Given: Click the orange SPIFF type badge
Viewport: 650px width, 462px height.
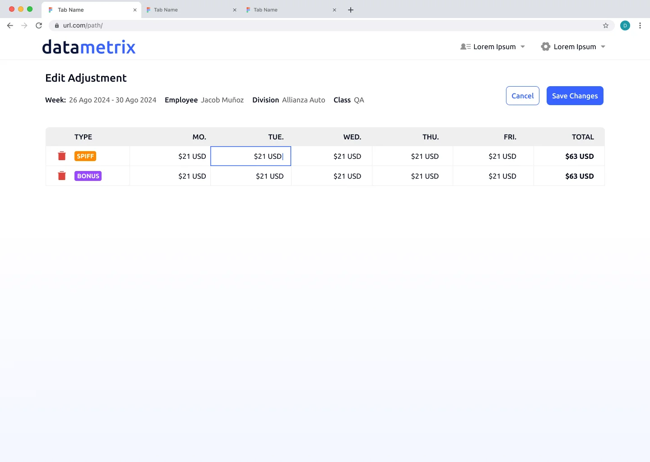Looking at the screenshot, I should point(85,156).
